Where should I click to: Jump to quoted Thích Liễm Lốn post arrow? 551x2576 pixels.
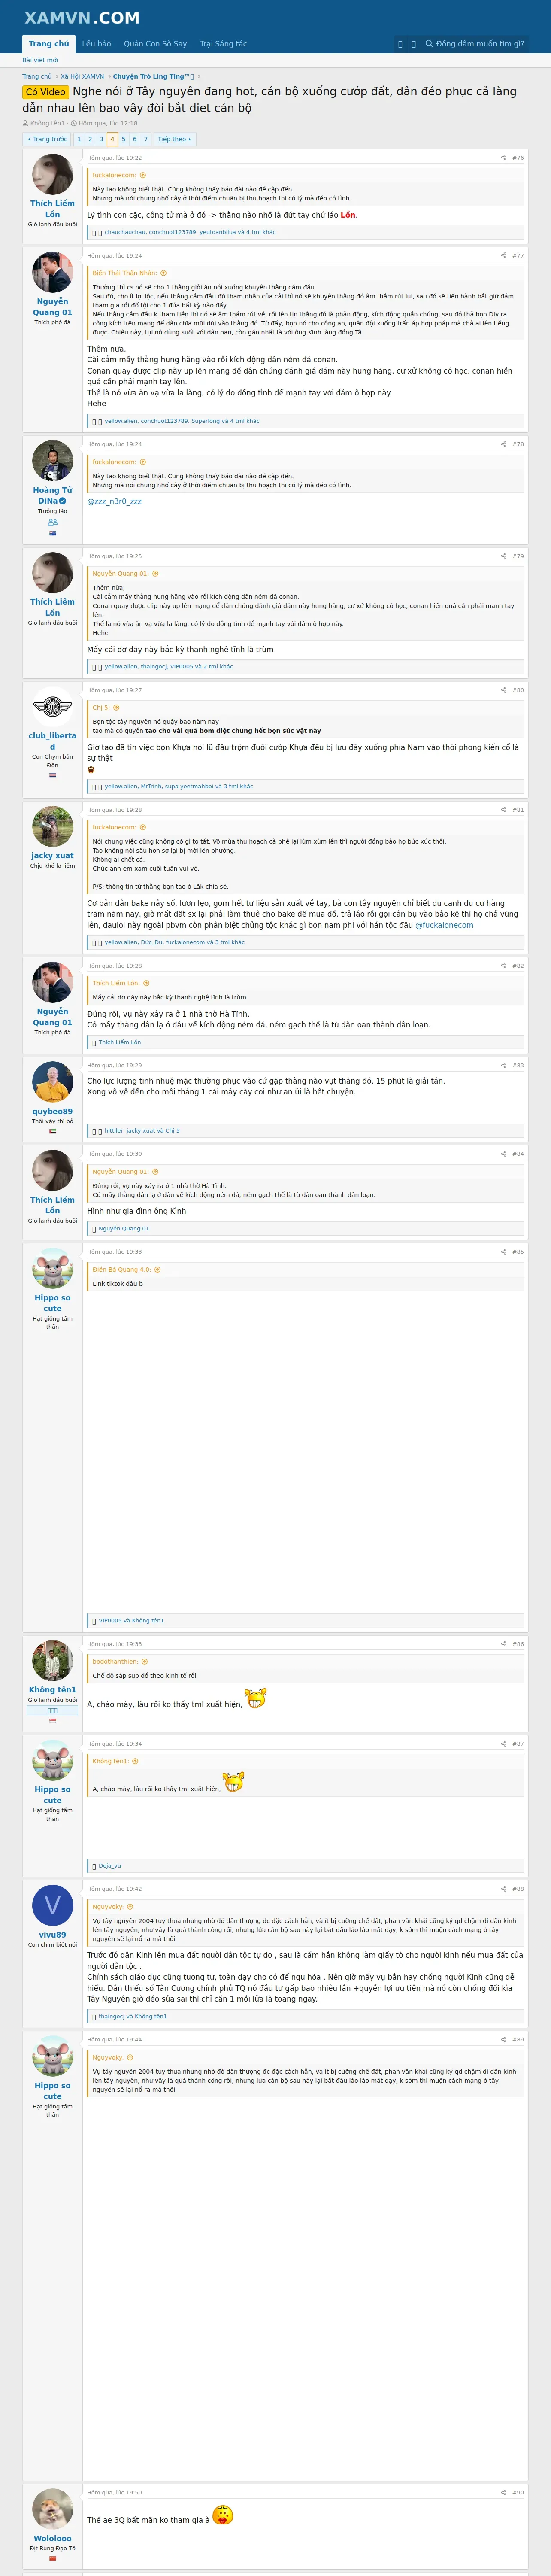click(x=146, y=983)
